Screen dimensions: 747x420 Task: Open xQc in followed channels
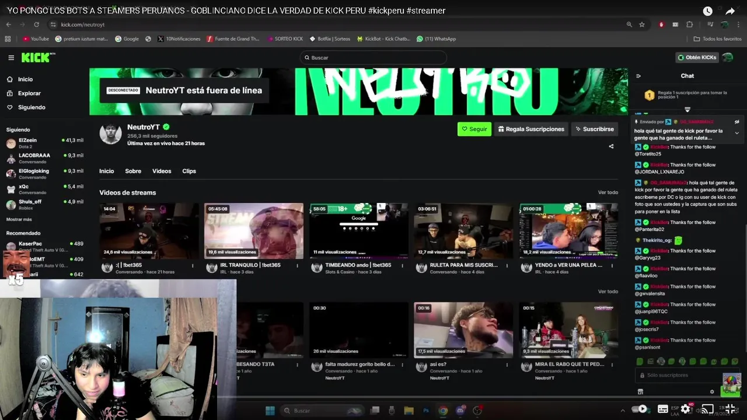[45, 189]
